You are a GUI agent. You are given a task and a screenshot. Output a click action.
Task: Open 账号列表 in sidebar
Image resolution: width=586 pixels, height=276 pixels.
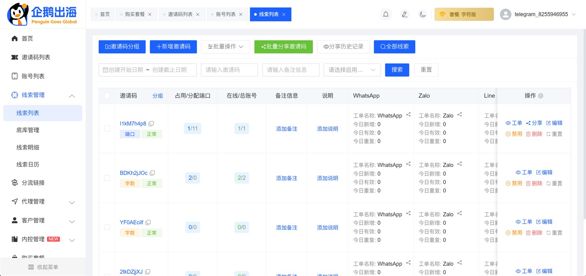(43, 76)
